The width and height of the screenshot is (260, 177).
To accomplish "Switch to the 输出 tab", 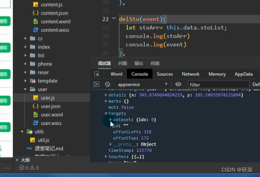I will 138,63.
